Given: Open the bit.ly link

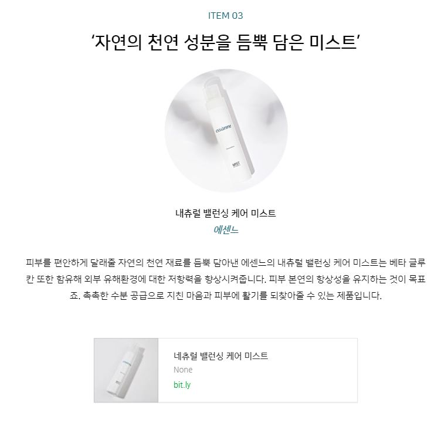Looking at the screenshot, I should click(x=182, y=385).
